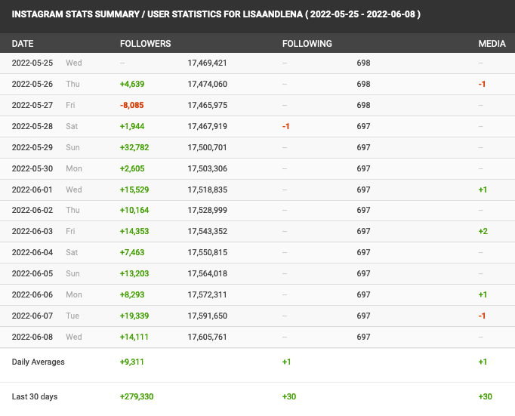Screen dimensions: 515x416
Task: Select the date 2022-05-27
Action: coord(32,105)
